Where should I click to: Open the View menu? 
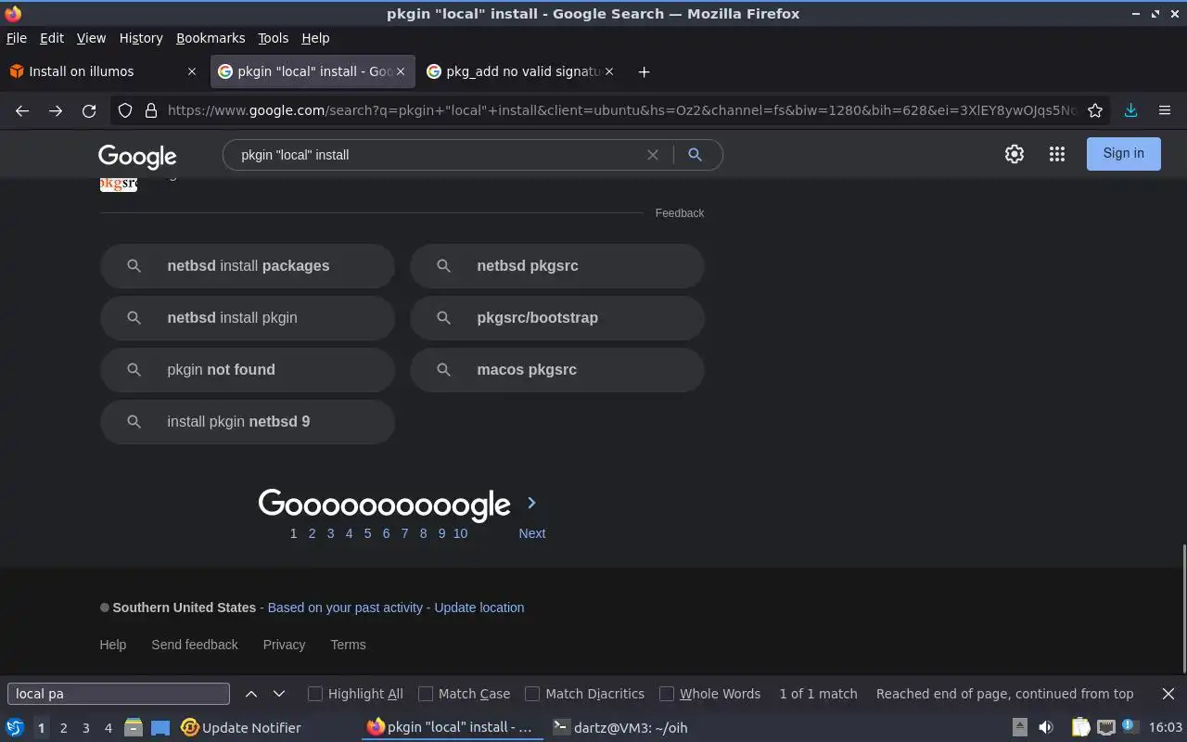[x=91, y=38]
